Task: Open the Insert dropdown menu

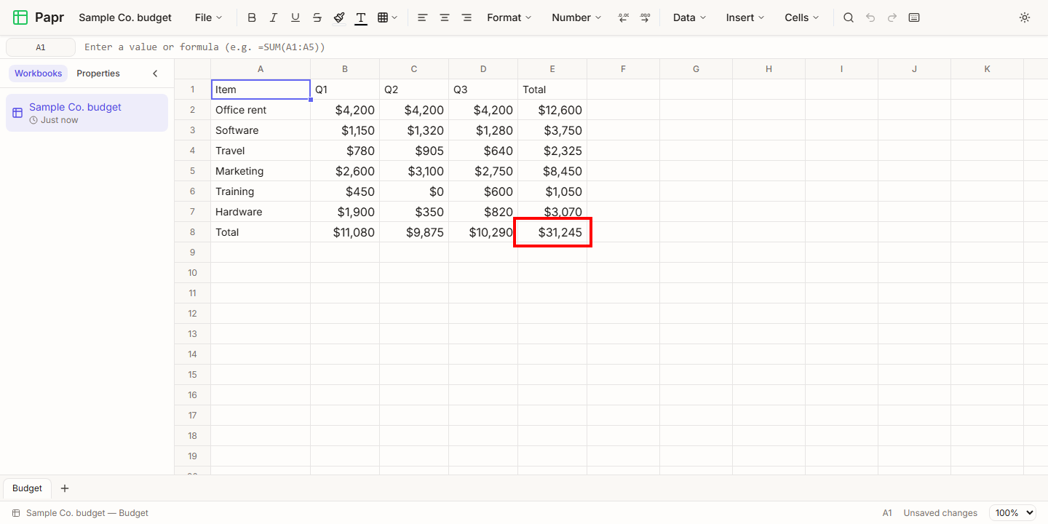Action: (745, 17)
